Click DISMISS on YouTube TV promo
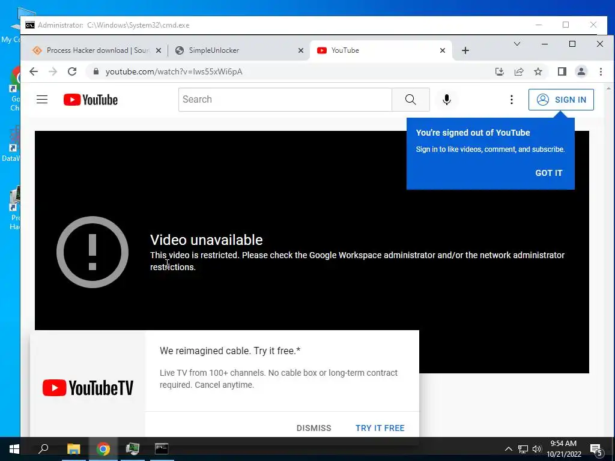615x461 pixels. pos(314,428)
